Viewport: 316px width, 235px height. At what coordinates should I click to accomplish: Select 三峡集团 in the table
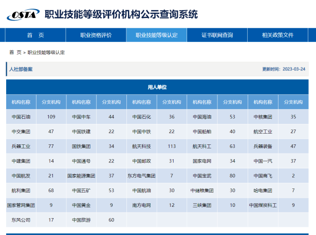(202, 205)
